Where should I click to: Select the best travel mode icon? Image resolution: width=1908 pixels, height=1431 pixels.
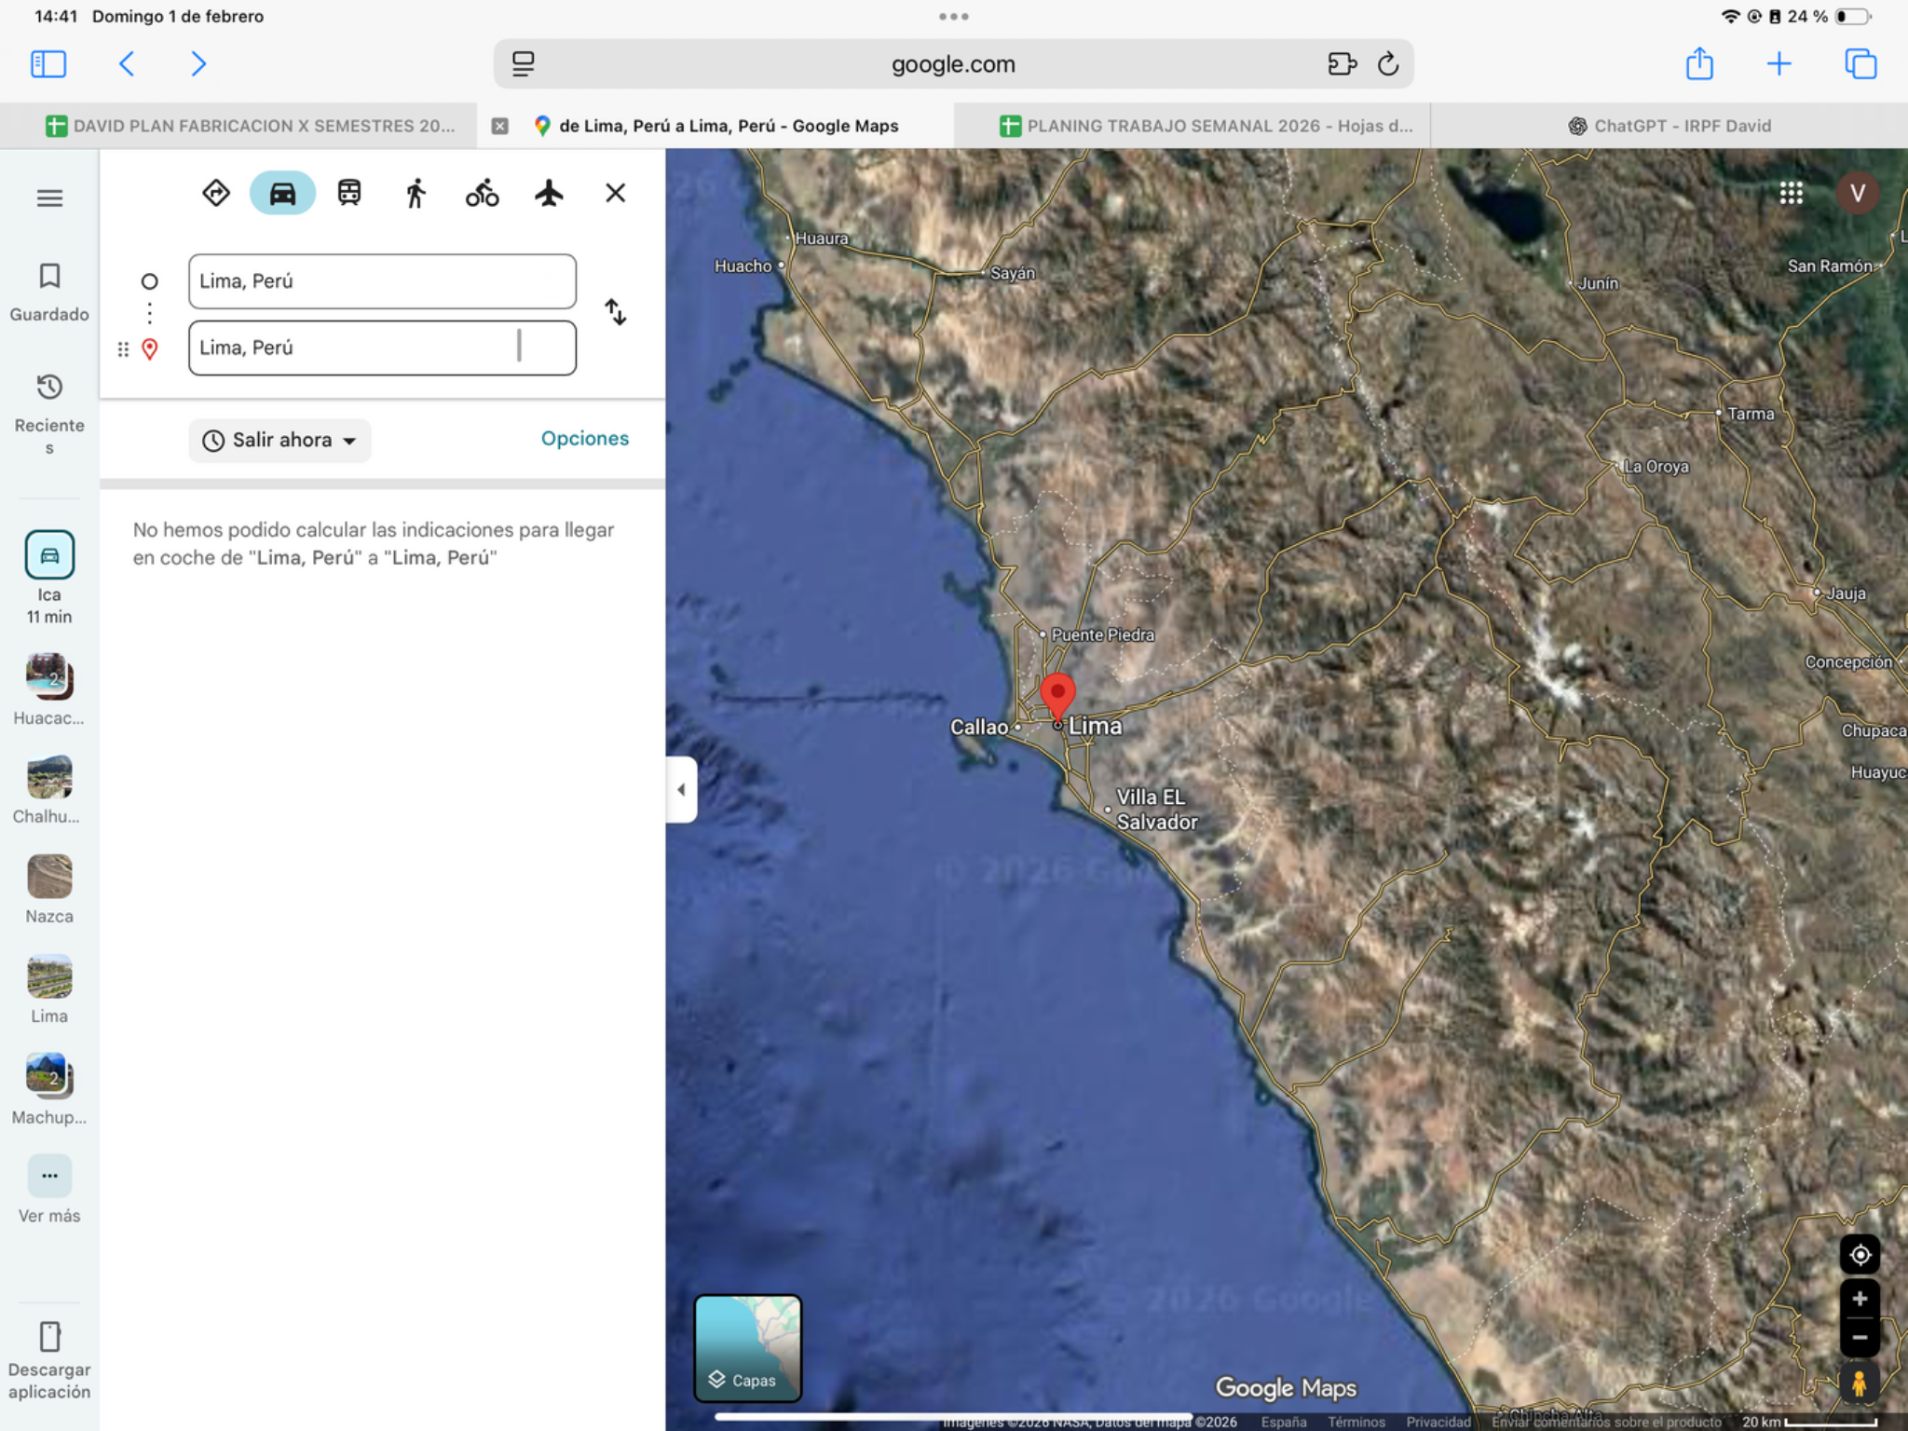point(216,193)
